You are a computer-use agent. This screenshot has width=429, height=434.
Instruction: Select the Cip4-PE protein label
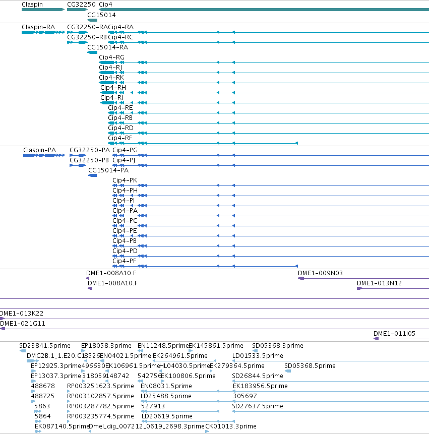[x=125, y=230]
